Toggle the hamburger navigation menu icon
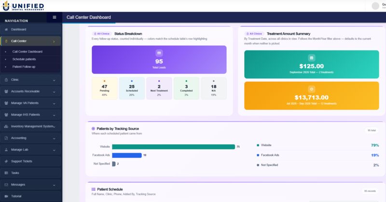The width and height of the screenshot is (386, 202). point(55,17)
